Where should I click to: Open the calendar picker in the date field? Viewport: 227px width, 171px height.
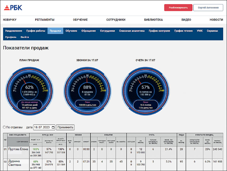53,127
